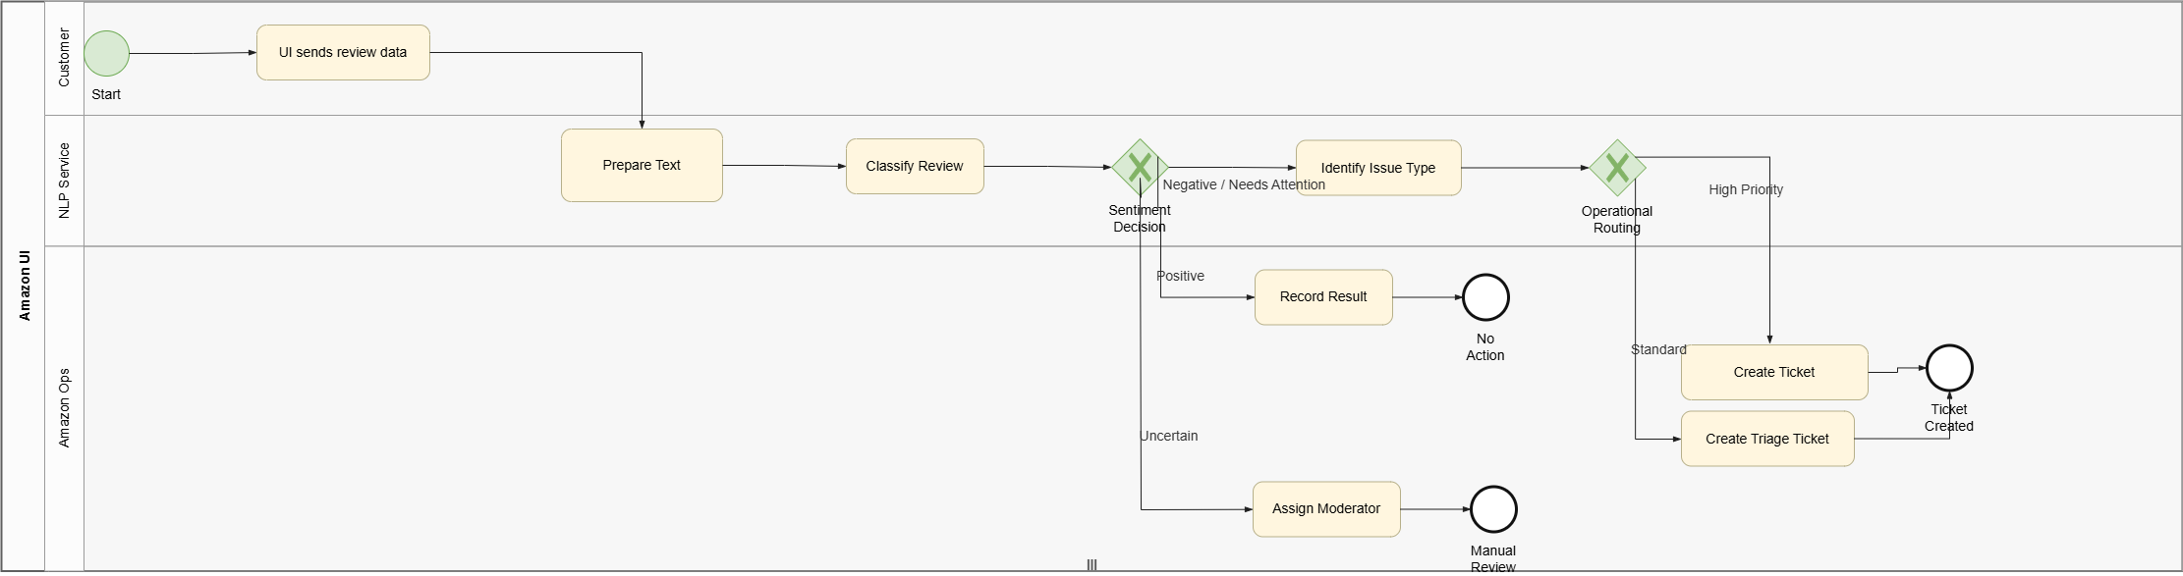2183x576 pixels.
Task: Select the Customer swimlane header
Action: 64,58
